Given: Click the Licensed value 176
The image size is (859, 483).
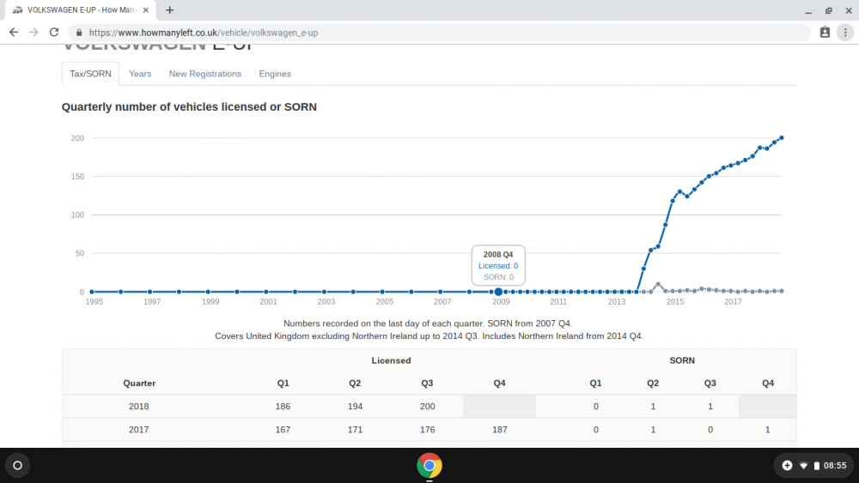Looking at the screenshot, I should (x=427, y=430).
